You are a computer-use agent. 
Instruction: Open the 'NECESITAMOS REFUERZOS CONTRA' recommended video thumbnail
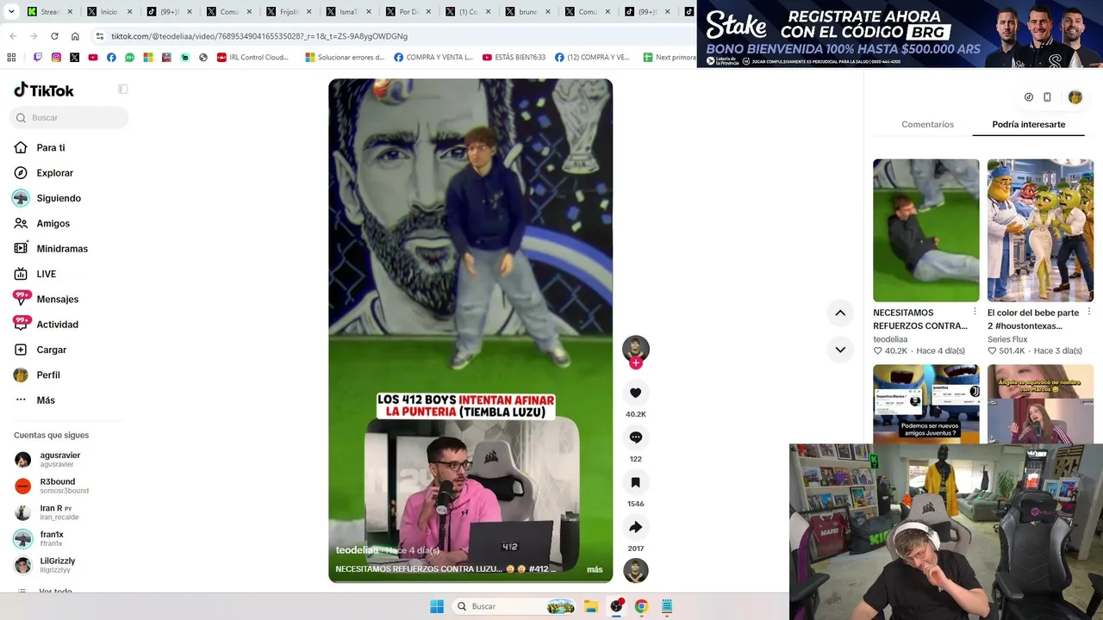click(926, 230)
